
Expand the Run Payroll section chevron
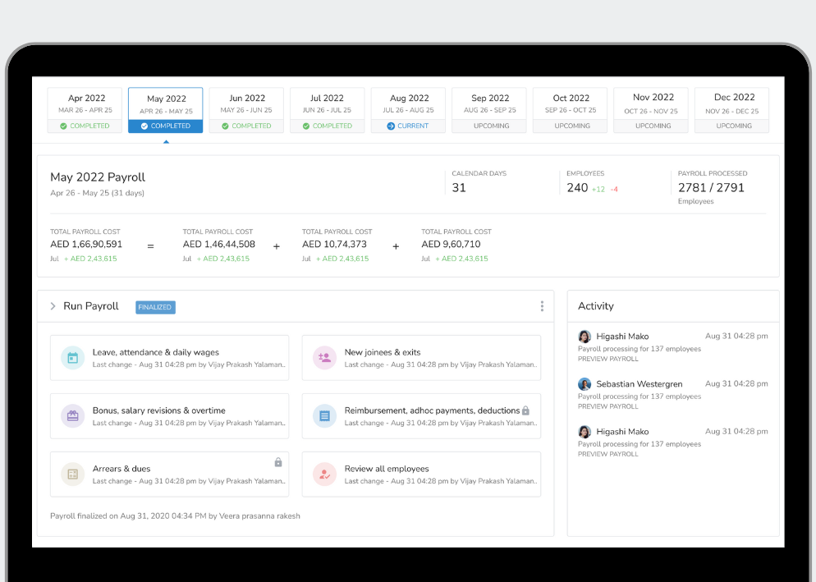[x=53, y=306]
